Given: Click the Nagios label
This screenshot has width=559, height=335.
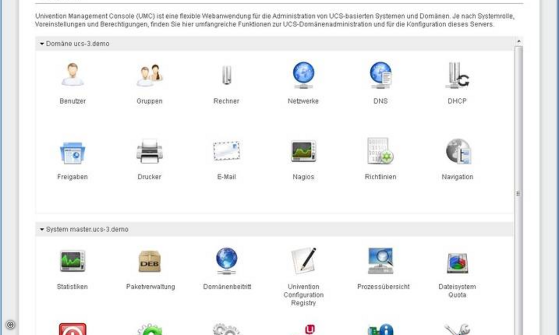Looking at the screenshot, I should point(303,177).
